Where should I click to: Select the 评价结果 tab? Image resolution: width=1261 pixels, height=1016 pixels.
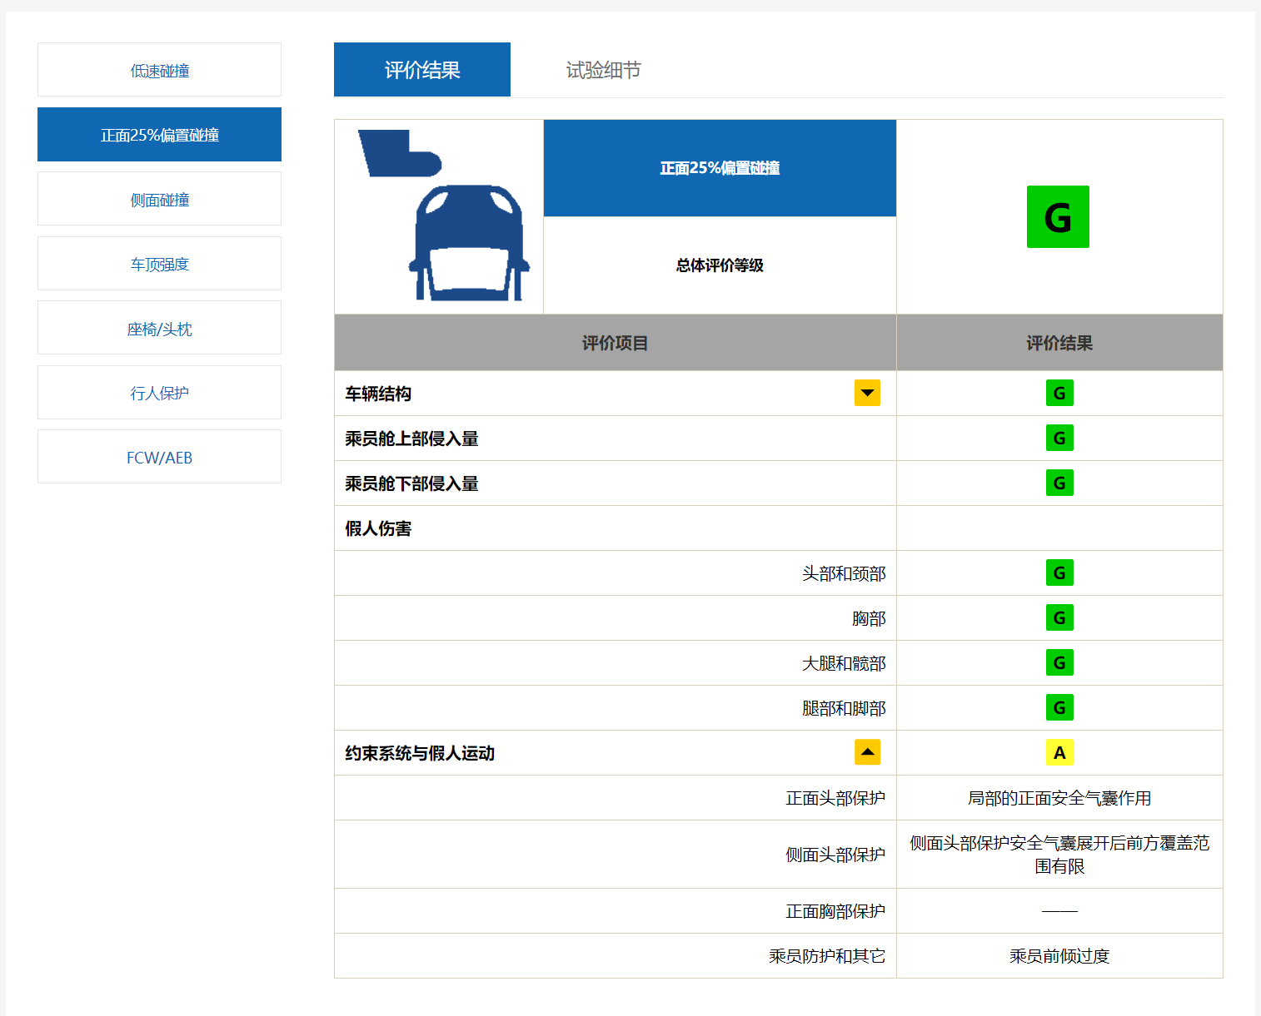pyautogui.click(x=421, y=70)
